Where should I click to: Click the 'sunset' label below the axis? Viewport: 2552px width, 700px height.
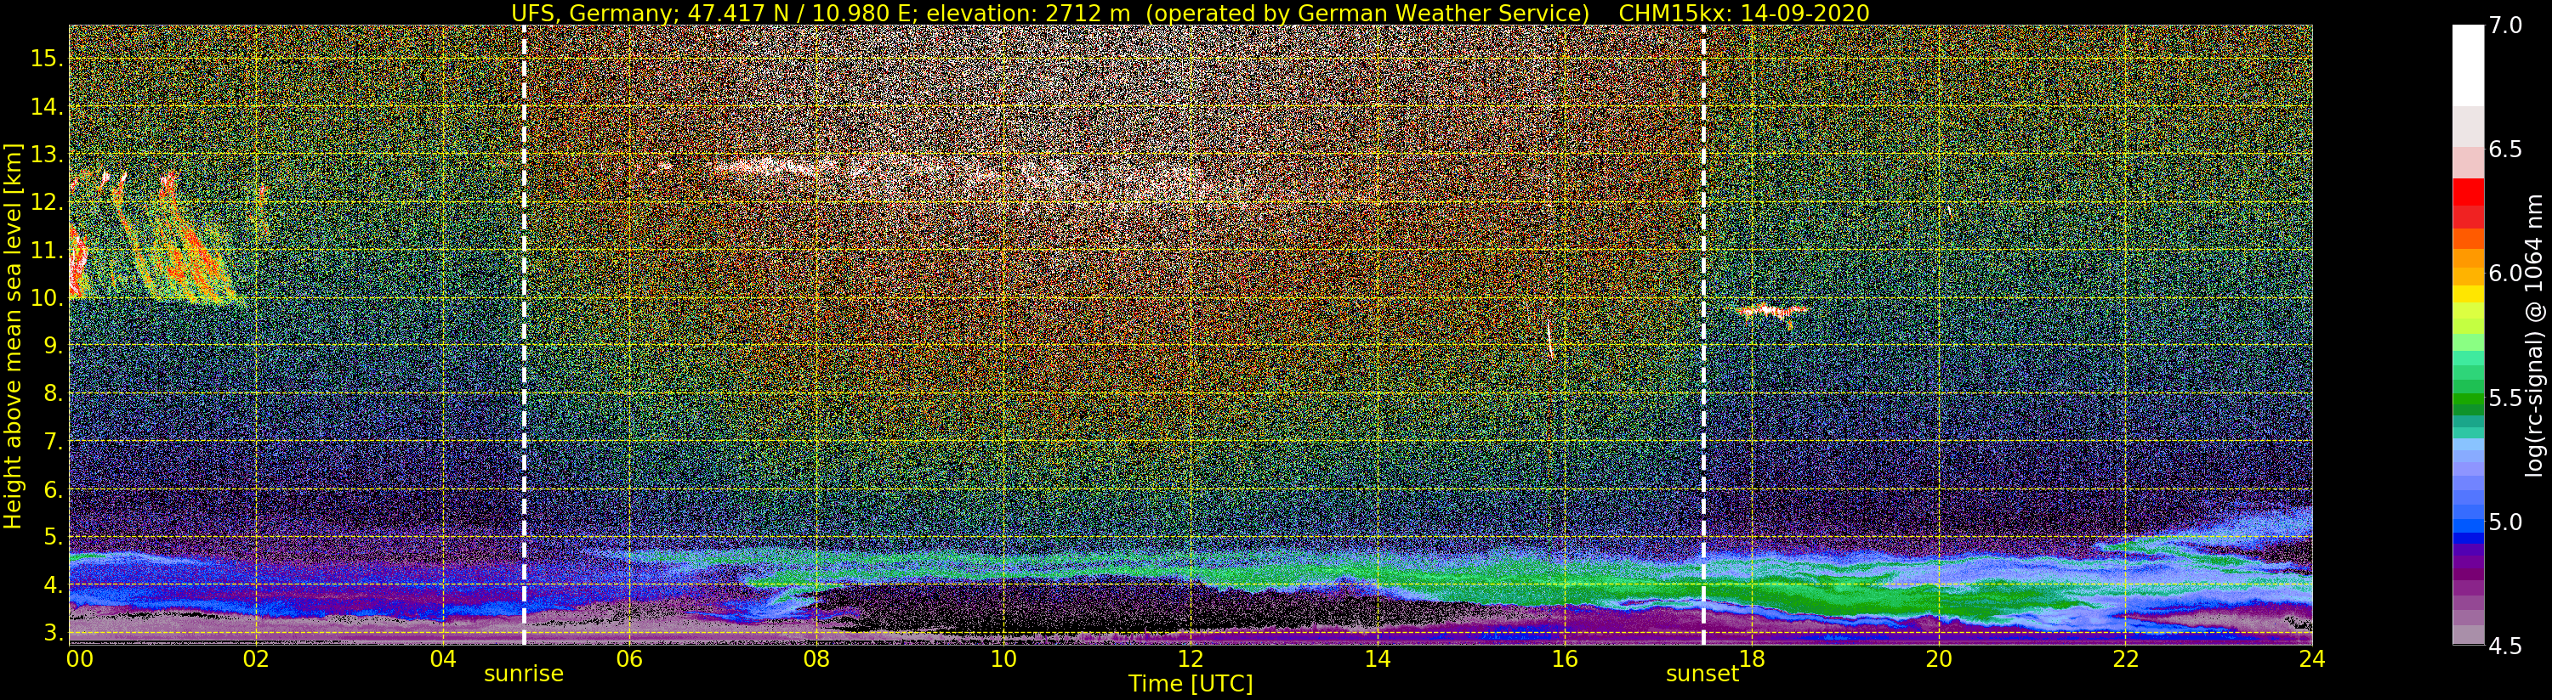click(x=1702, y=675)
